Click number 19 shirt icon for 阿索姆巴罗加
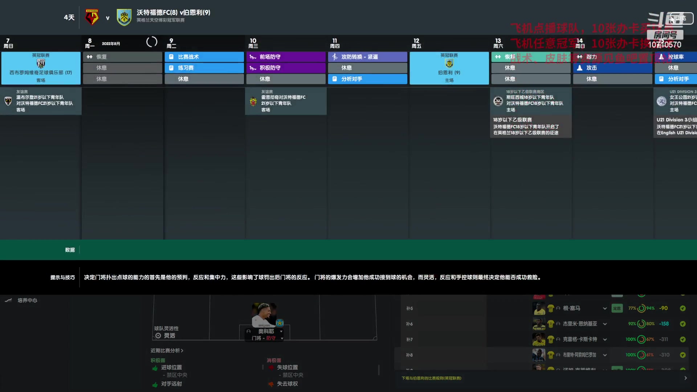Image resolution: width=697 pixels, height=392 pixels. click(x=551, y=355)
